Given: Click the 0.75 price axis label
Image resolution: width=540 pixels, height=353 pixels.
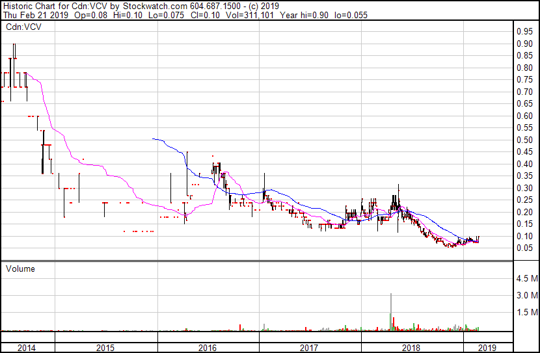Looking at the screenshot, I should (x=524, y=80).
